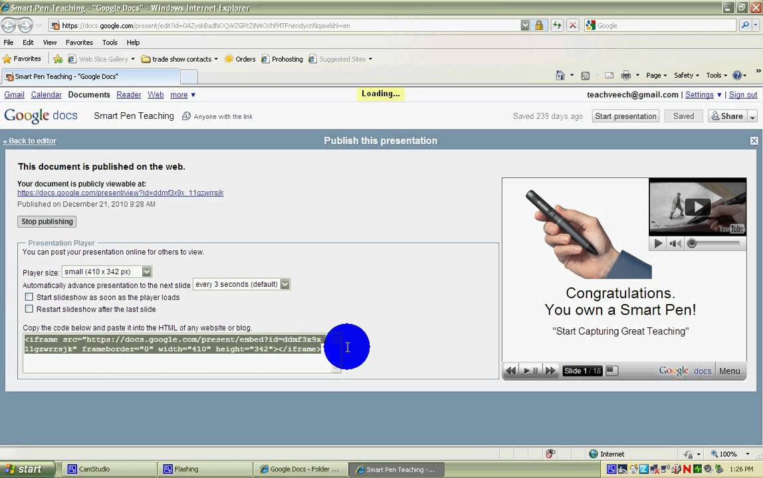Click the Read Mail icon
763x478 pixels.
(609, 76)
